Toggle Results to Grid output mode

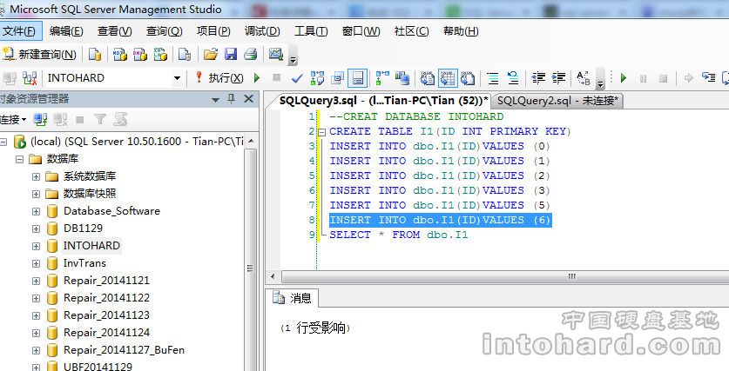(447, 78)
